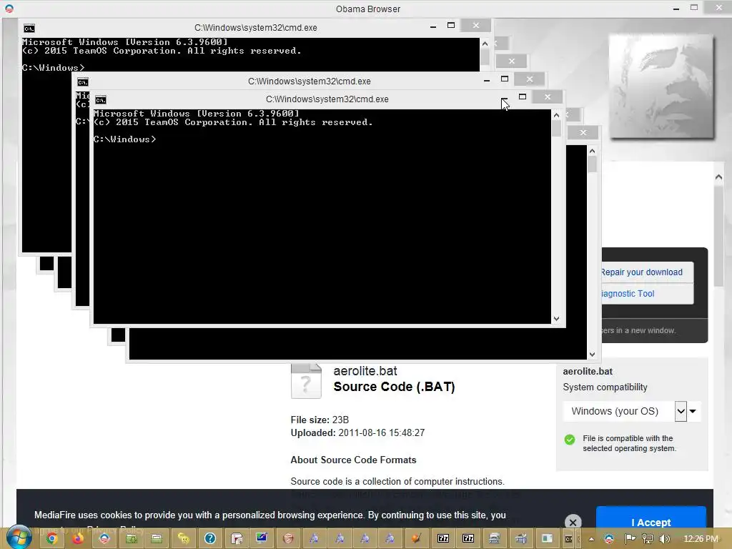
Task: Launch Google Chrome from the taskbar
Action: 51,539
